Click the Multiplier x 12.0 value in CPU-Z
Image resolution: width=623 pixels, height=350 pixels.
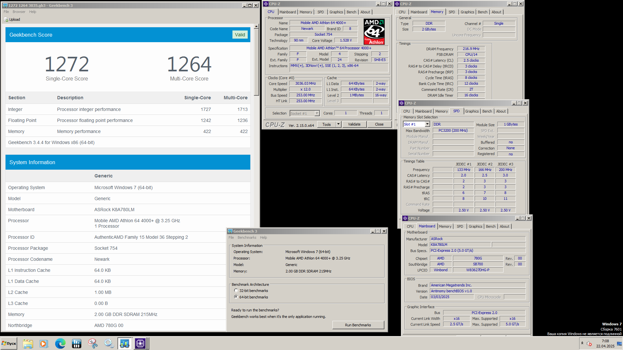tap(305, 90)
